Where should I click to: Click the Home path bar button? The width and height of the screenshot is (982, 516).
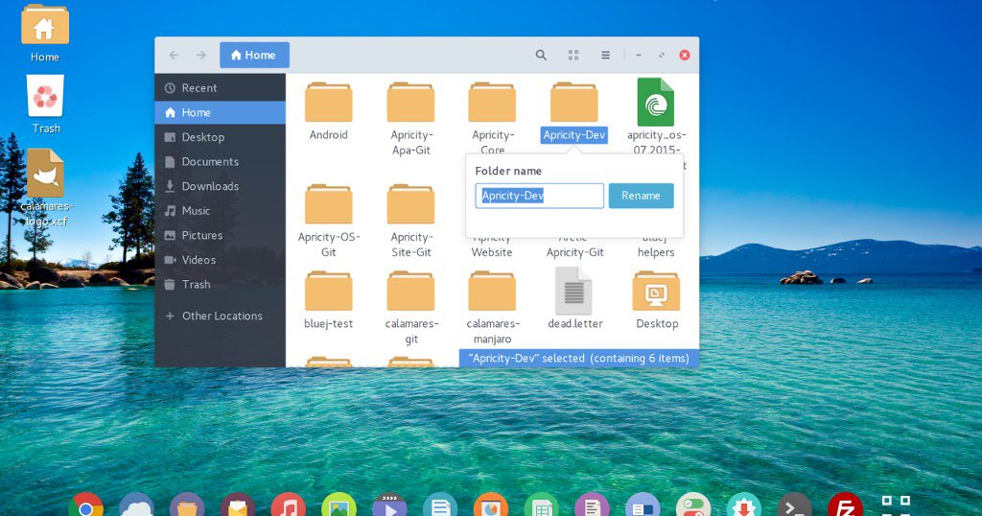(254, 55)
